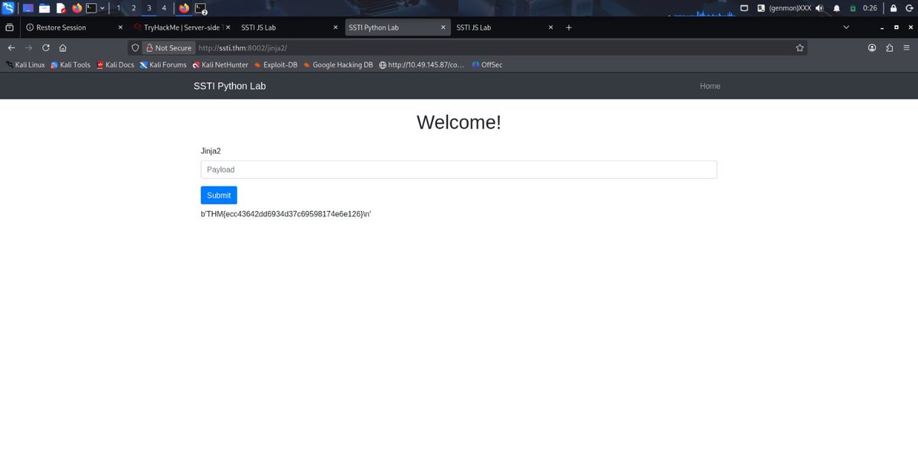Click the green power manager tray icon
The image size is (918, 451).
[853, 8]
